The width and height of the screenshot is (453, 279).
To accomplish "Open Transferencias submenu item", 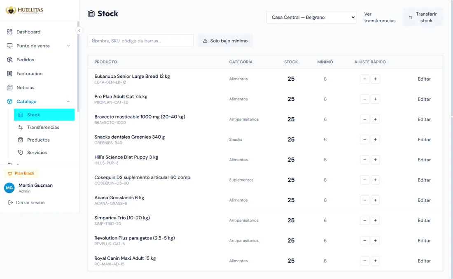I will coord(44,128).
